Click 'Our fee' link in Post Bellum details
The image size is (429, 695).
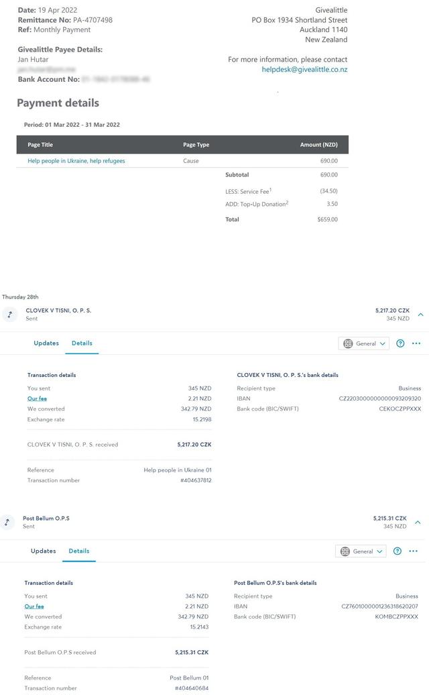(34, 606)
